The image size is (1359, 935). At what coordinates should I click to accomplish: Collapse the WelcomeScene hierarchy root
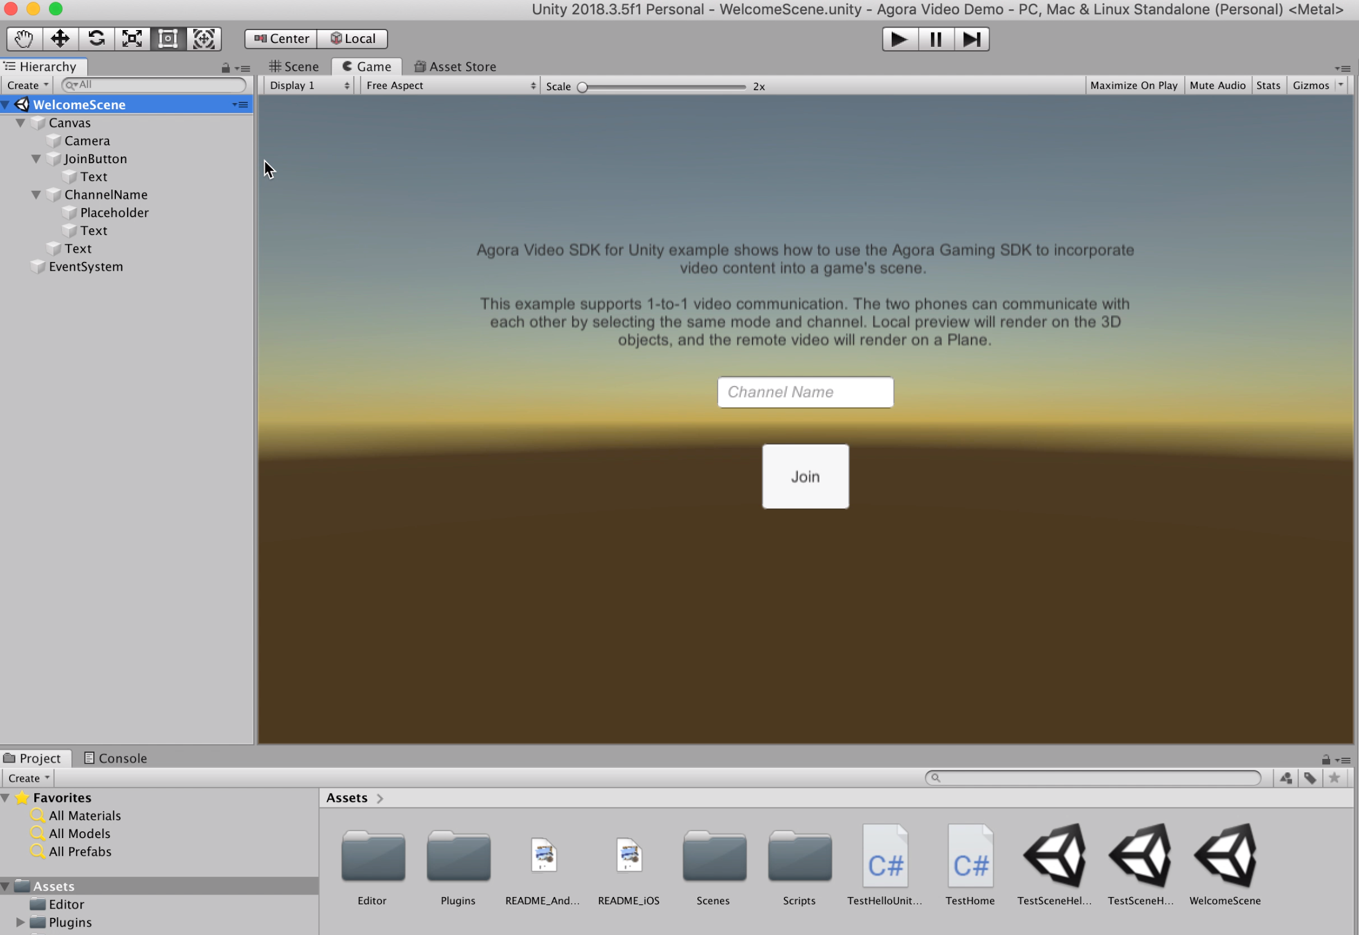[x=6, y=105]
